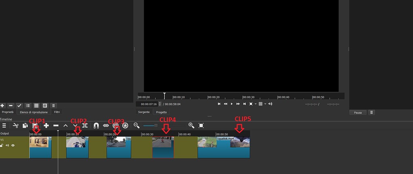The height and width of the screenshot is (174, 413).
Task: Zoom out the timeline with magnifier
Action: 136,126
